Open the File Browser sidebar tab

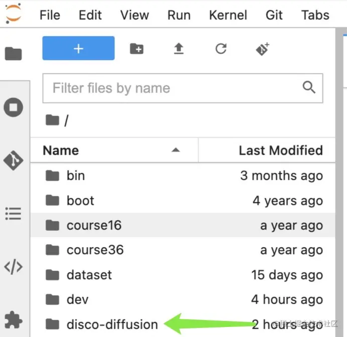coord(13,53)
